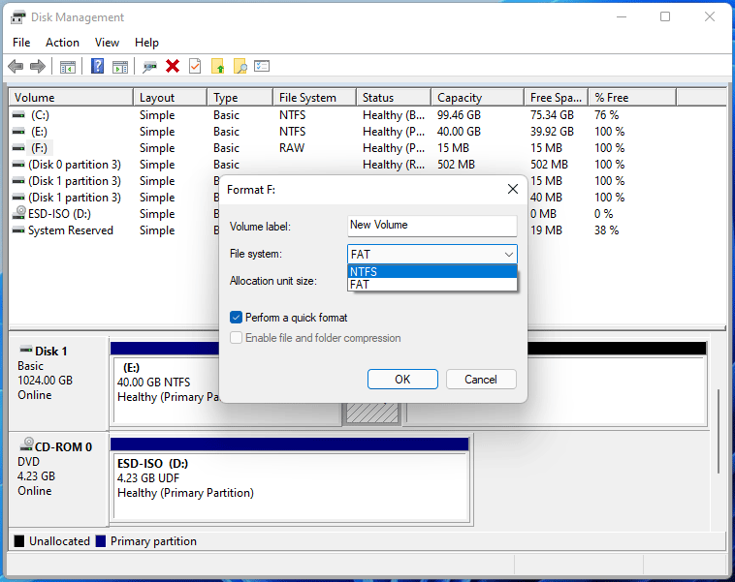Screen dimensions: 735x582
Task: Close the Format F: dialog with X
Action: click(513, 189)
